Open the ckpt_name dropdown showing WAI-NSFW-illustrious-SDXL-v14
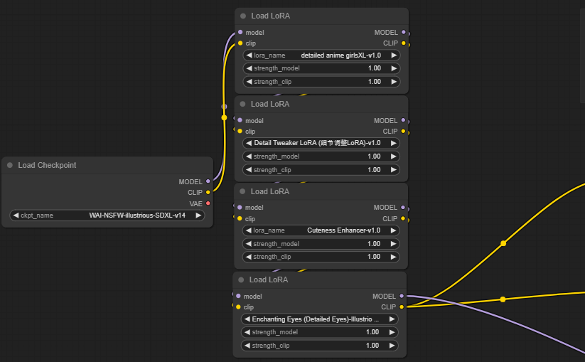Screen dimensions: 585x362 click(x=107, y=215)
